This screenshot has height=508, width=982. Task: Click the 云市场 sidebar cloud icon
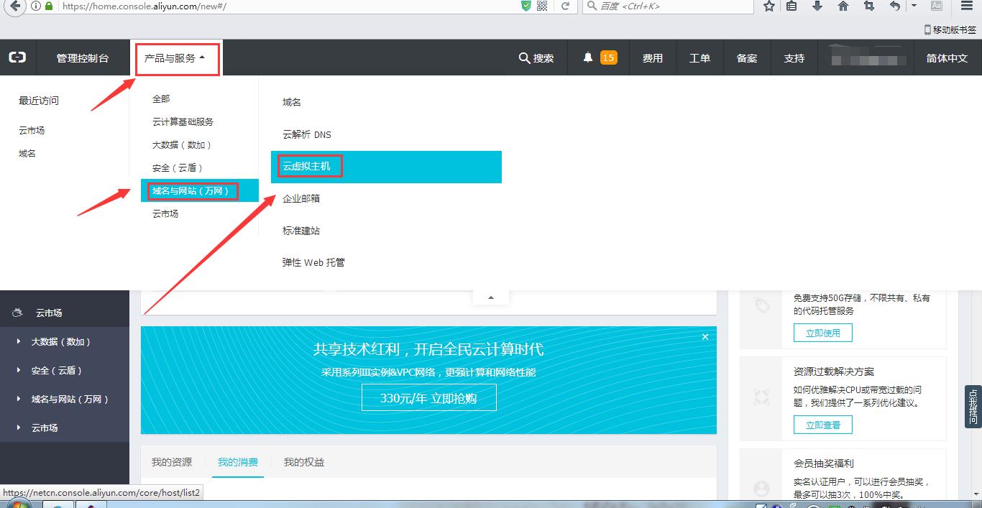click(17, 313)
